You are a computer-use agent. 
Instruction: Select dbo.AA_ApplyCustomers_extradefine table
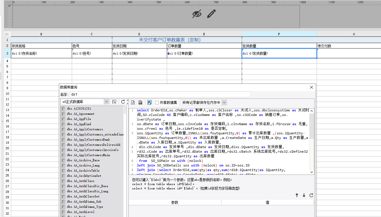[x=95, y=135]
